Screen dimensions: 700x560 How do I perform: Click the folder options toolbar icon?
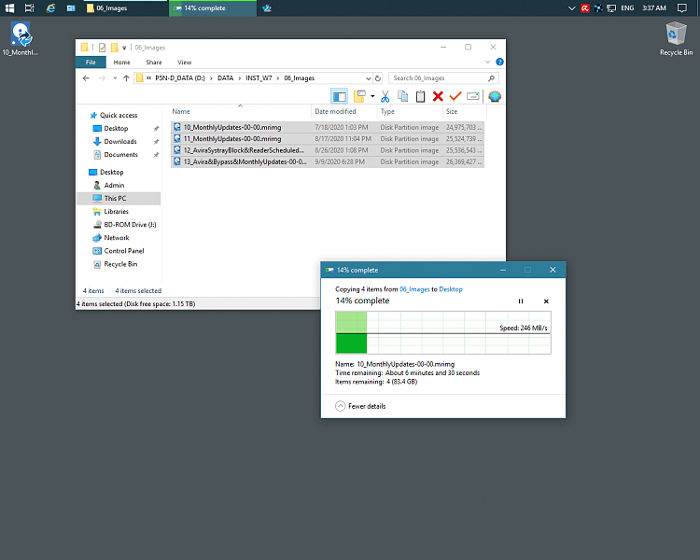pos(359,96)
